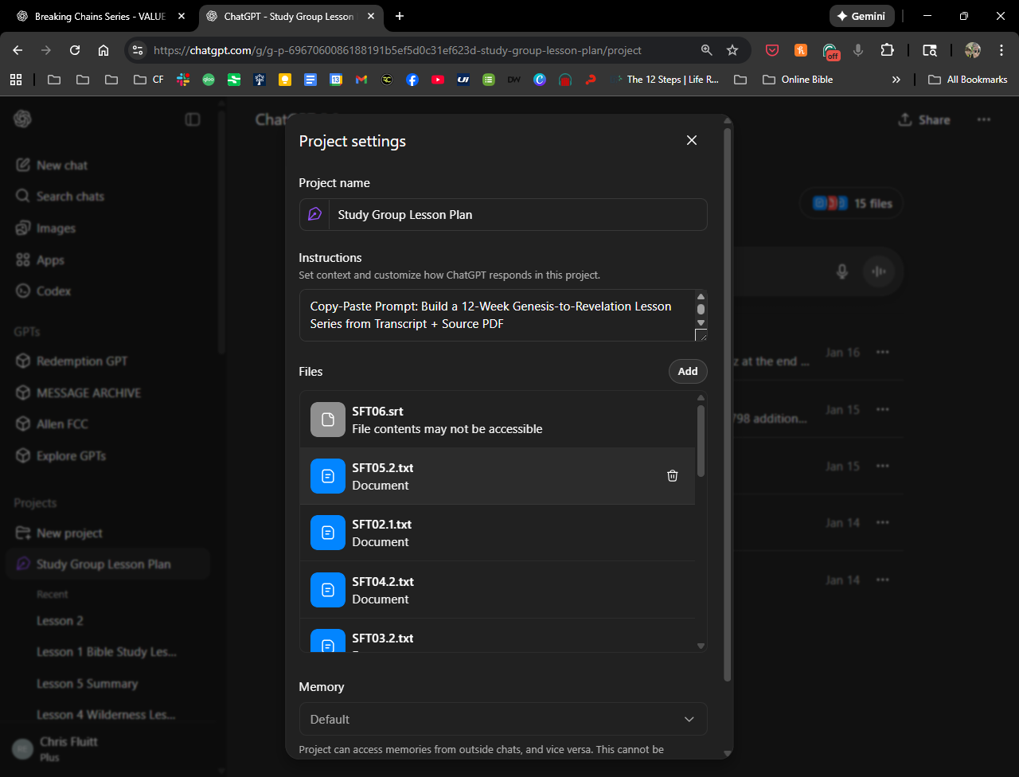Screen dimensions: 1019x777
Task: Reload the page
Action: point(75,50)
